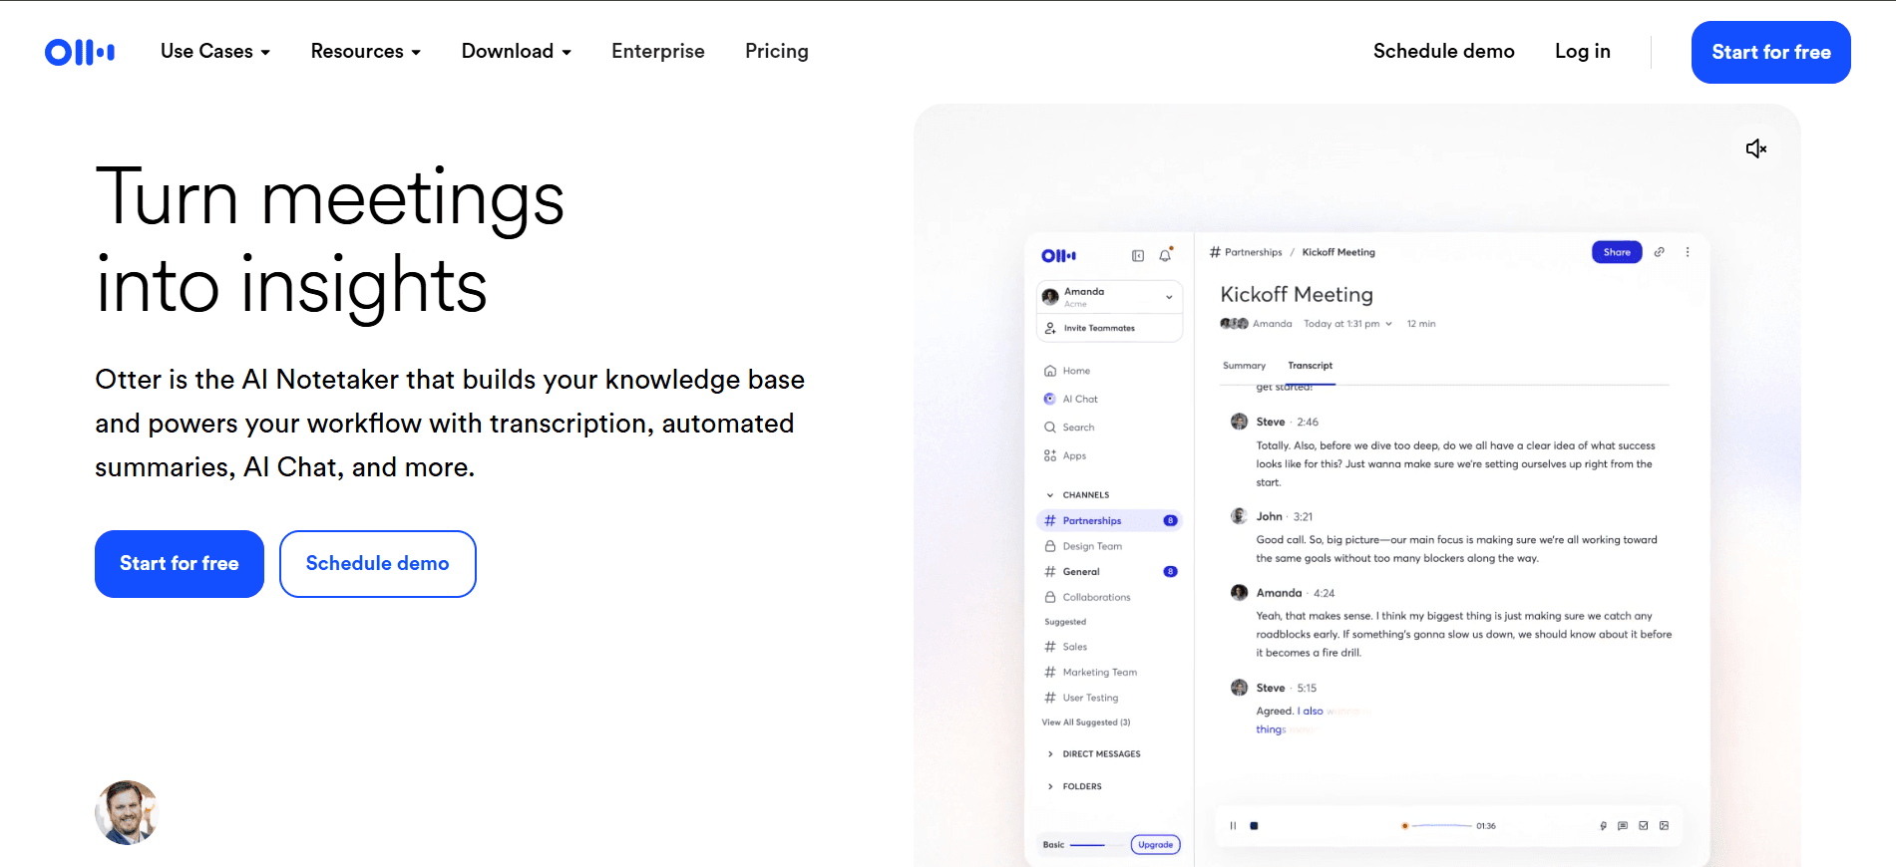The height and width of the screenshot is (867, 1896).
Task: Click the 4:24 timestamp next to Amanda
Action: (1324, 594)
